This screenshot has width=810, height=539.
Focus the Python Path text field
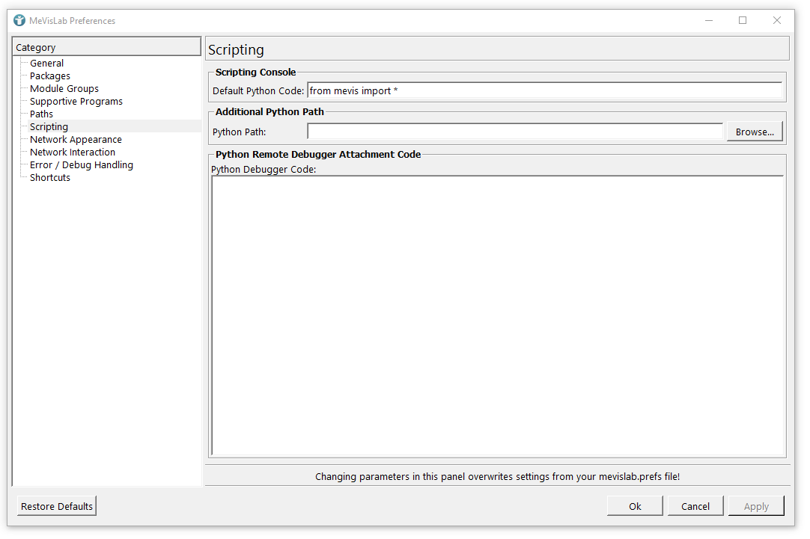pyautogui.click(x=515, y=132)
